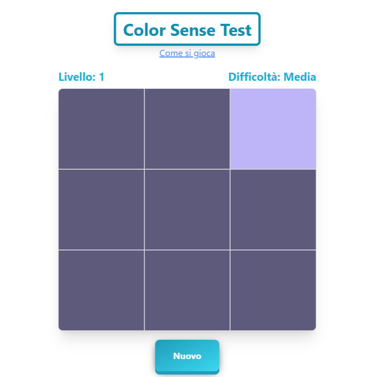Start a new game with Nuovo
The height and width of the screenshot is (377, 377).
click(187, 356)
